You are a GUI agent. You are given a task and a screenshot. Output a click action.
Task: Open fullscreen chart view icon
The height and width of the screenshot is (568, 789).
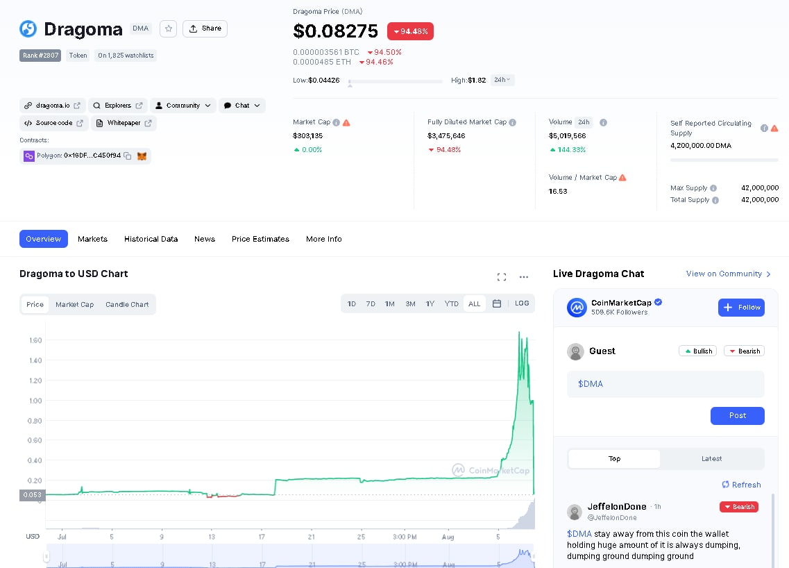coord(501,277)
